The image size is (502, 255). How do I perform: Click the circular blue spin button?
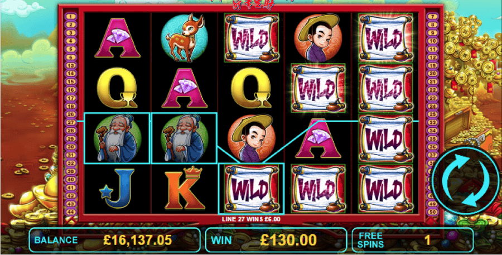click(465, 181)
